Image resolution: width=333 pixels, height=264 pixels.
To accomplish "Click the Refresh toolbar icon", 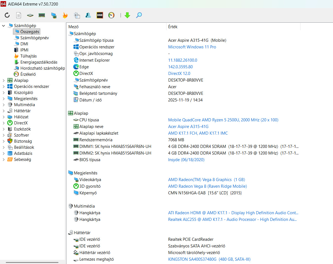I will (x=7, y=15).
